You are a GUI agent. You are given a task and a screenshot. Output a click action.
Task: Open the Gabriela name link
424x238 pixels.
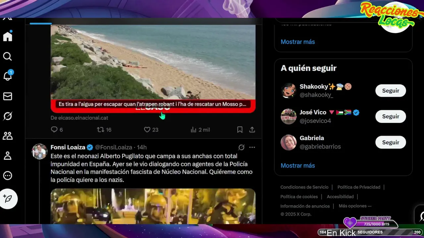[x=312, y=138]
